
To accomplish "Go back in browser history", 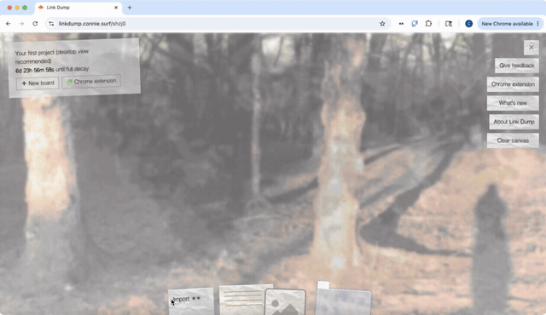I will pos(9,24).
